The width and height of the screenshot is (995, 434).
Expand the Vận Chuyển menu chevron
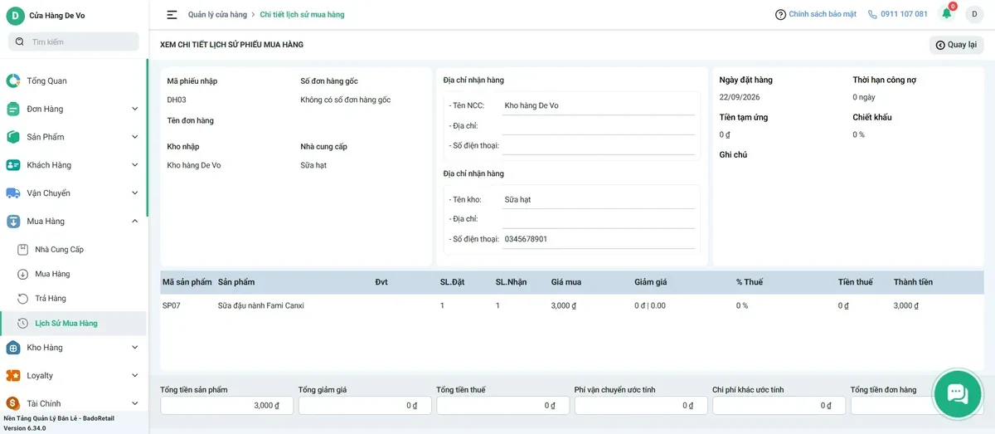pyautogui.click(x=135, y=193)
